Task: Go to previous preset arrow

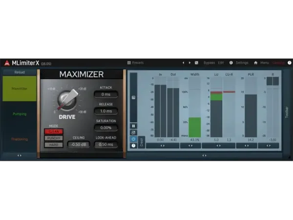Action: coord(183,63)
